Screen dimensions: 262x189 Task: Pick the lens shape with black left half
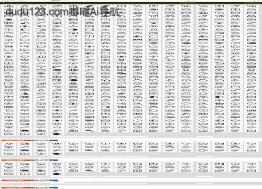(25, 29)
